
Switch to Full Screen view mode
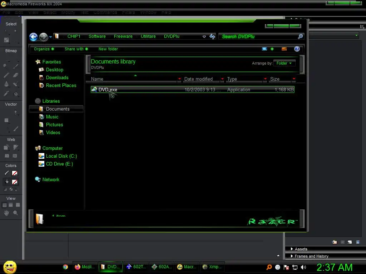[x=18, y=205]
